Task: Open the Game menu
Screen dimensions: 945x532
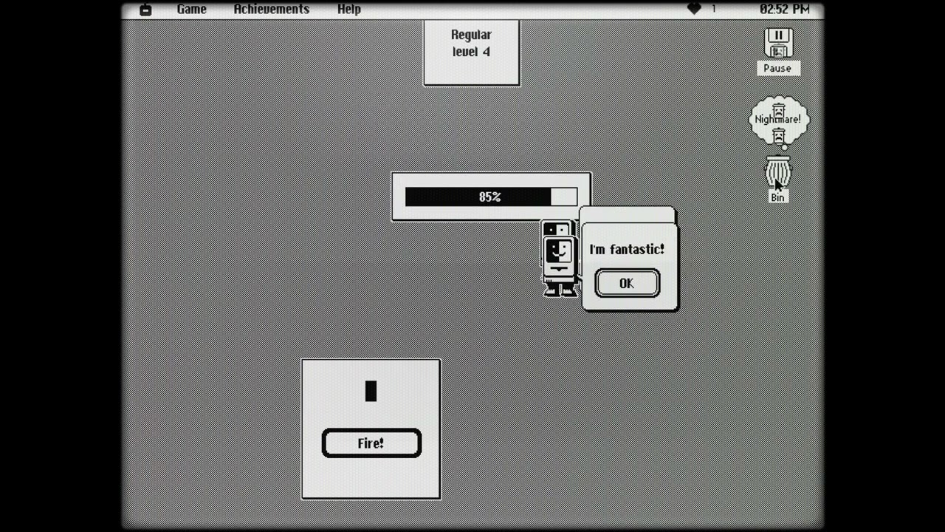Action: [191, 9]
